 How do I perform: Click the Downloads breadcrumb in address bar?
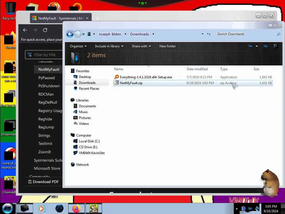coord(139,34)
